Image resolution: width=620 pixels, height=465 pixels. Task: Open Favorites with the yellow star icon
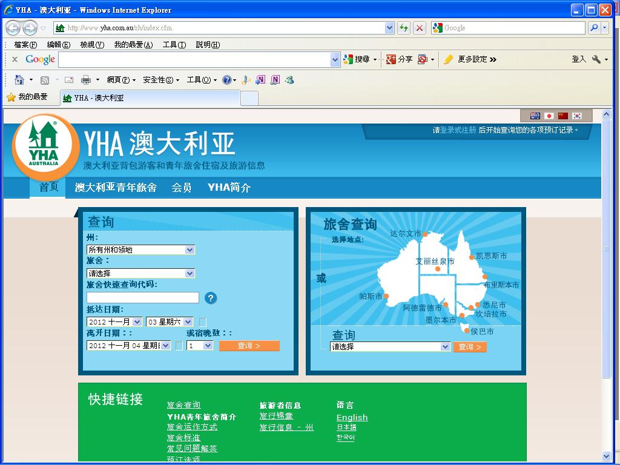click(x=11, y=97)
